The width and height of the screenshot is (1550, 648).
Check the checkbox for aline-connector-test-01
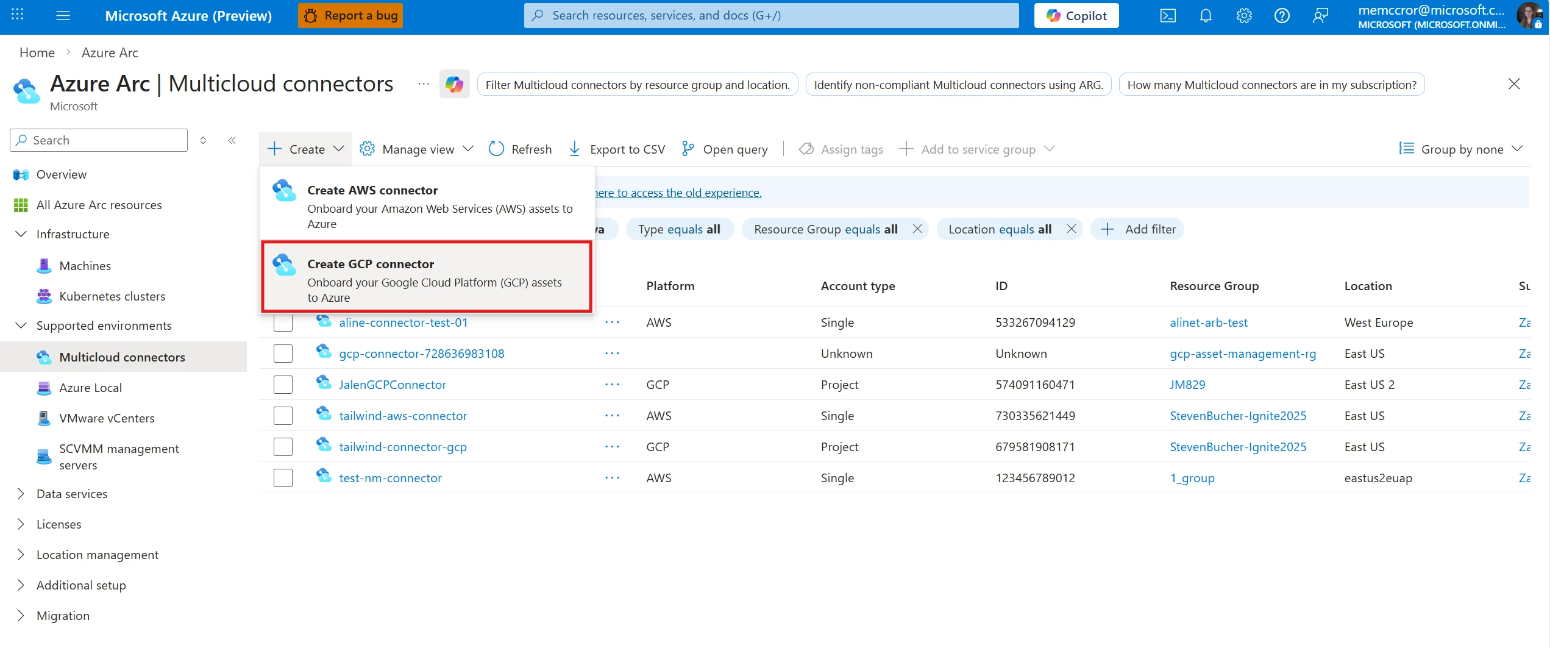coord(283,322)
